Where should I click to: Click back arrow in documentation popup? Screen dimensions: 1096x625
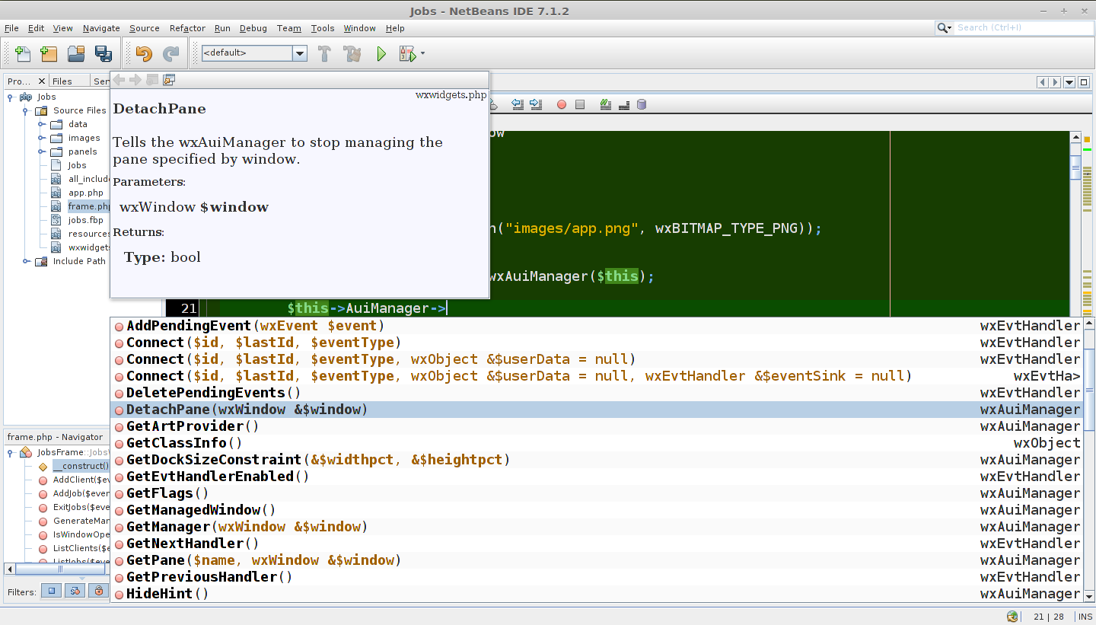point(119,80)
